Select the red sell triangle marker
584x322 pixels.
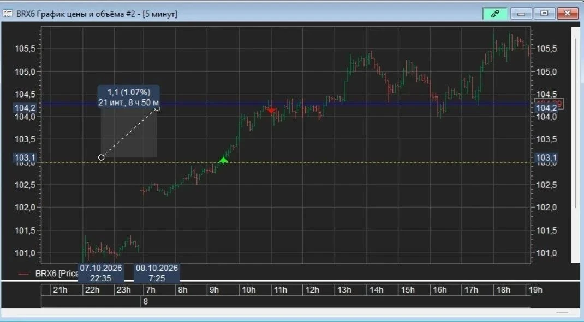point(271,111)
